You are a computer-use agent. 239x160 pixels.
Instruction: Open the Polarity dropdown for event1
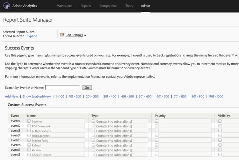185,121
